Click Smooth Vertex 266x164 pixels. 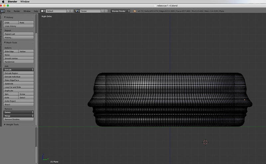tap(19, 58)
